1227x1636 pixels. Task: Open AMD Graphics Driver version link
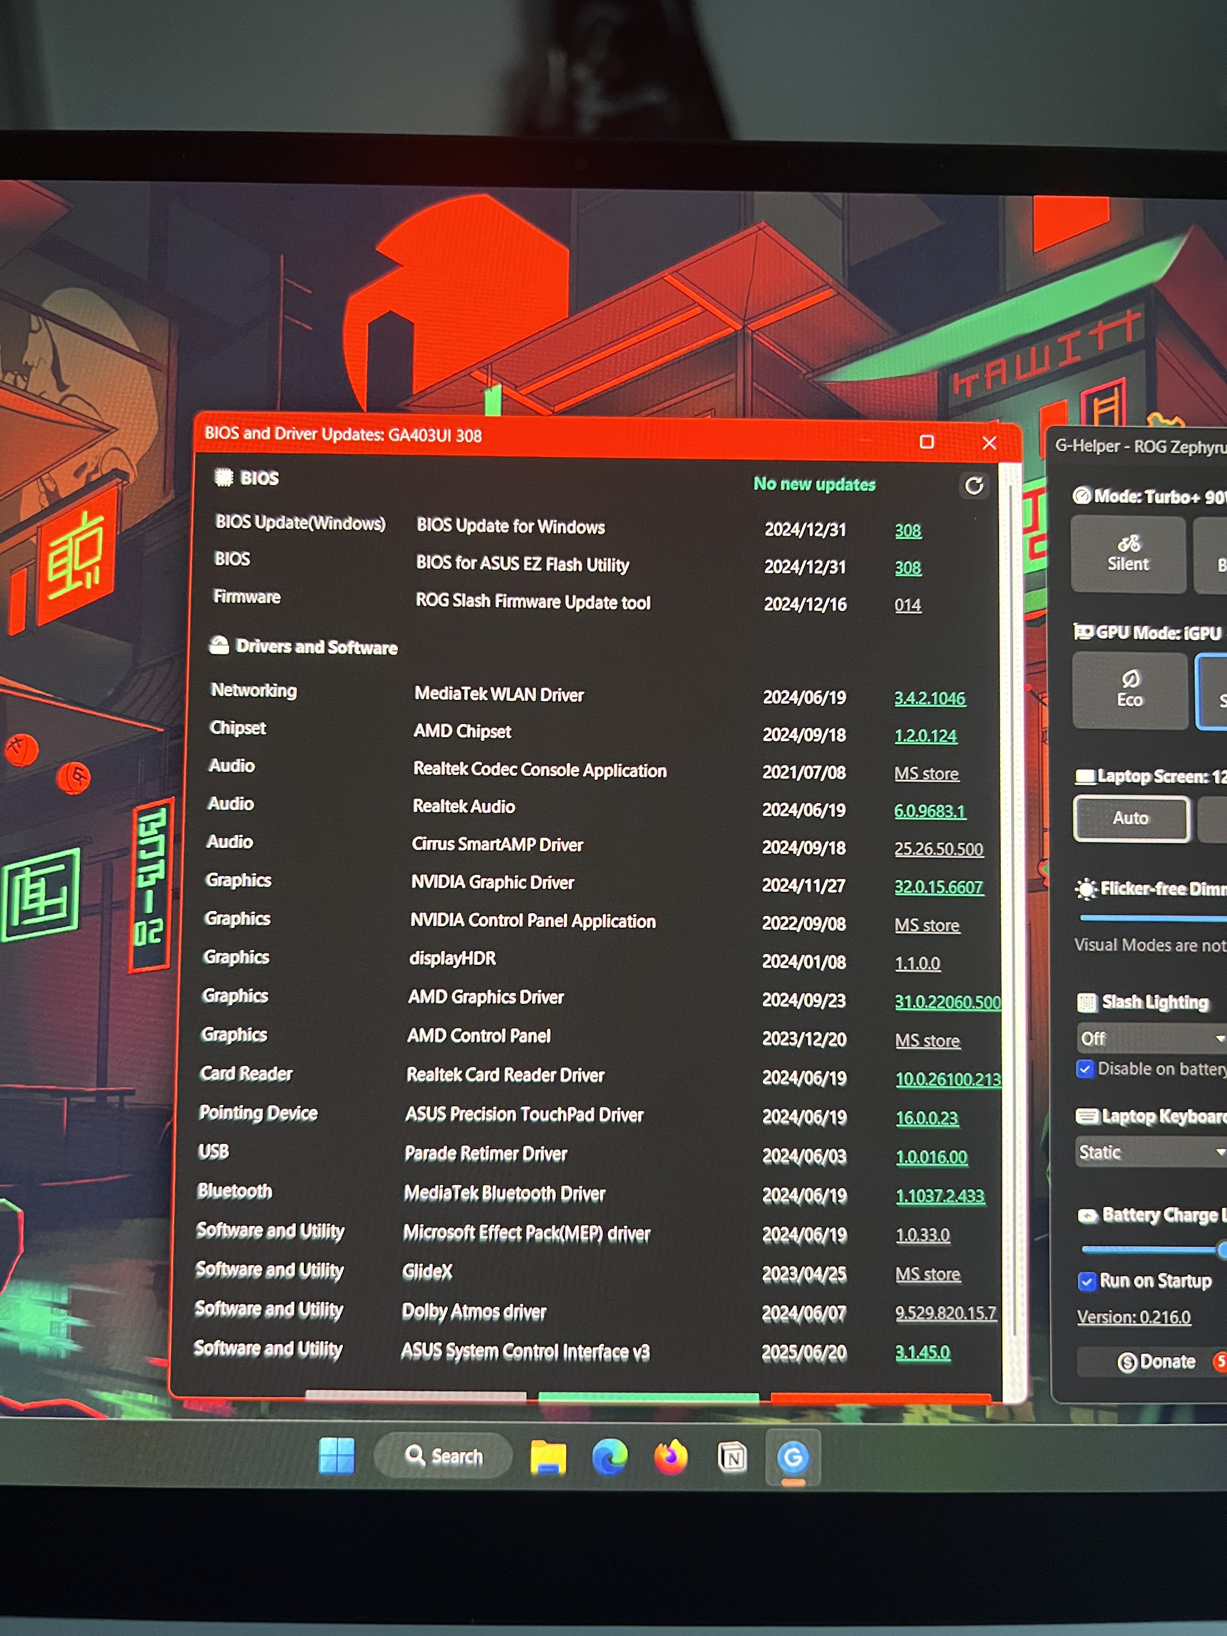947,1002
